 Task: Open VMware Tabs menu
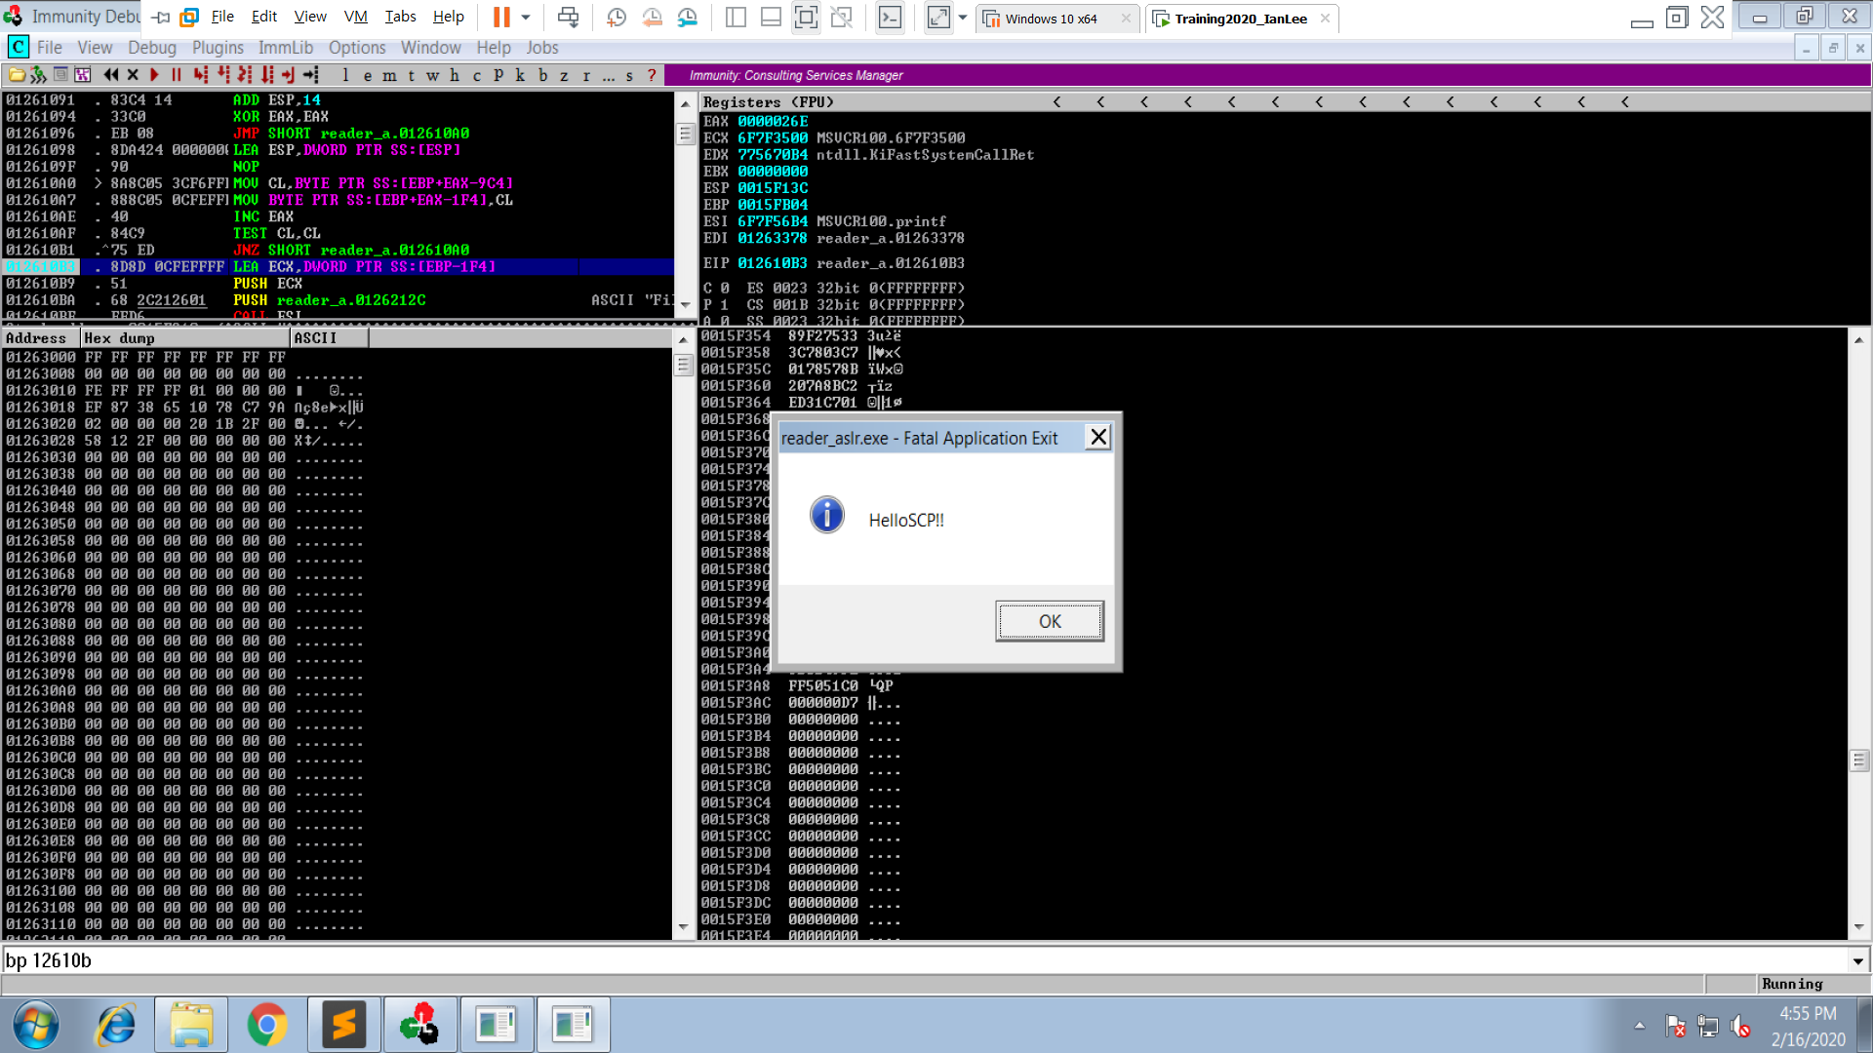pos(400,17)
